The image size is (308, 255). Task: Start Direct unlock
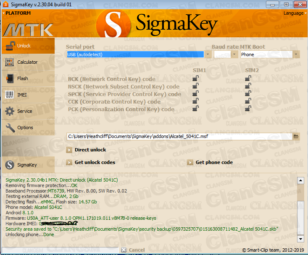(90, 150)
